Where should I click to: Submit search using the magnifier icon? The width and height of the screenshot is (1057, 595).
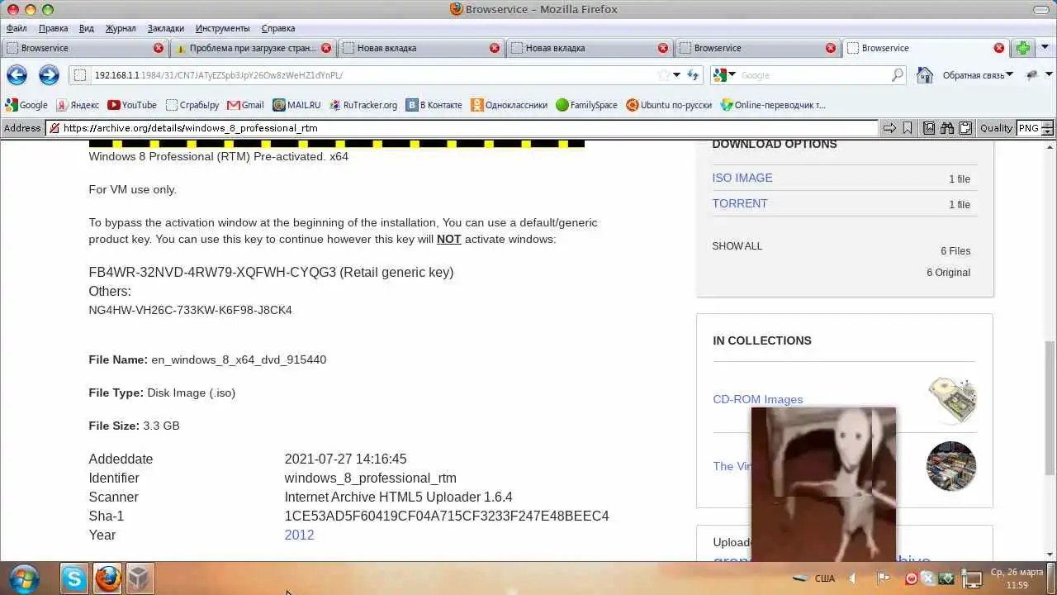(898, 75)
